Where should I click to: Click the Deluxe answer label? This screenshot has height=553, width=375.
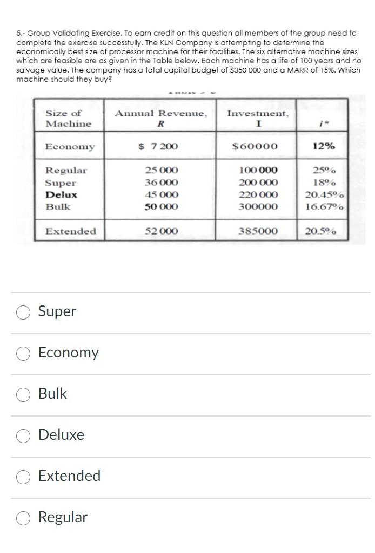tap(61, 435)
